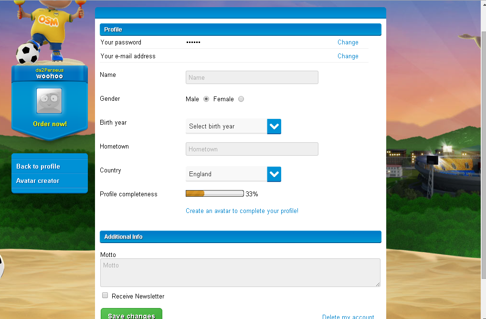This screenshot has height=319, width=486.
Task: Click the Hometown input field
Action: tap(252, 149)
